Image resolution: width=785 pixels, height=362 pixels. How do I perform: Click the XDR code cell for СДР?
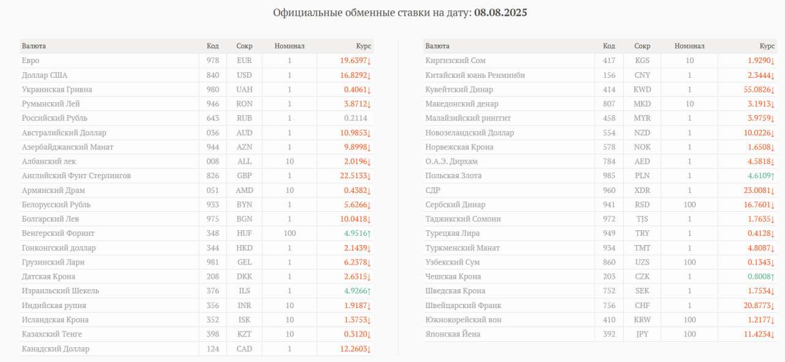643,190
